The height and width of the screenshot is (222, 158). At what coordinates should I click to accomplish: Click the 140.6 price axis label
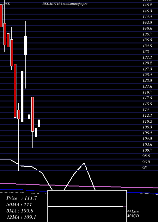point(147,28)
